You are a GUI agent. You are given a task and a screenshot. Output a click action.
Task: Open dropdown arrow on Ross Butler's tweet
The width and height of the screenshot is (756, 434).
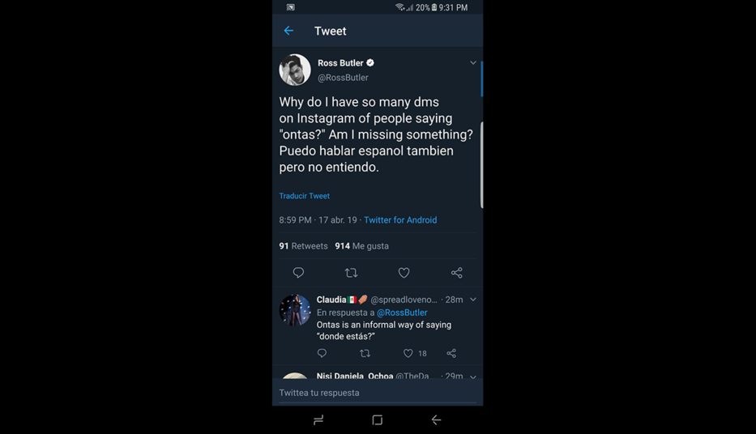(473, 63)
